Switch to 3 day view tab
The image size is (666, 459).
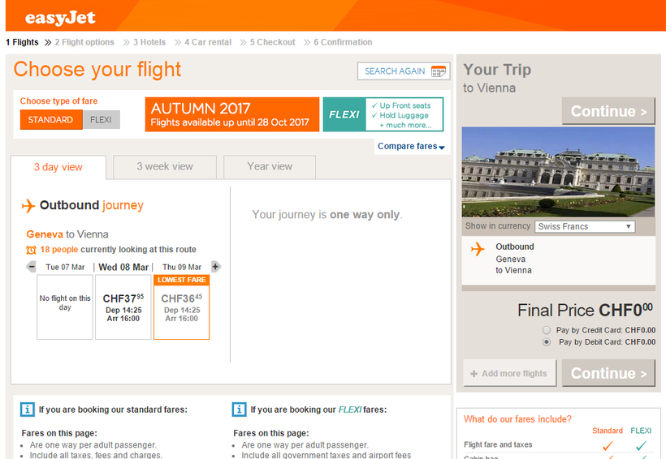pyautogui.click(x=58, y=167)
